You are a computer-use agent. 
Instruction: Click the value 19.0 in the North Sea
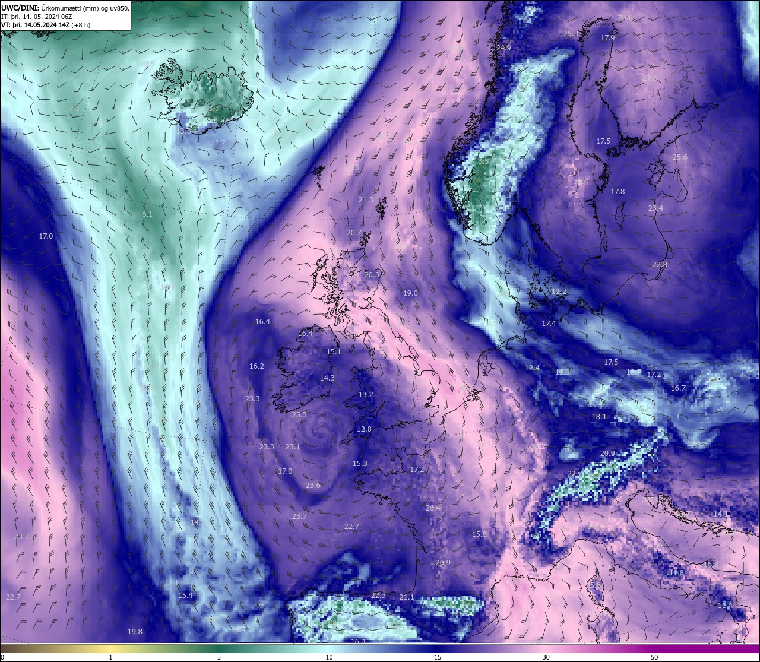coord(410,293)
